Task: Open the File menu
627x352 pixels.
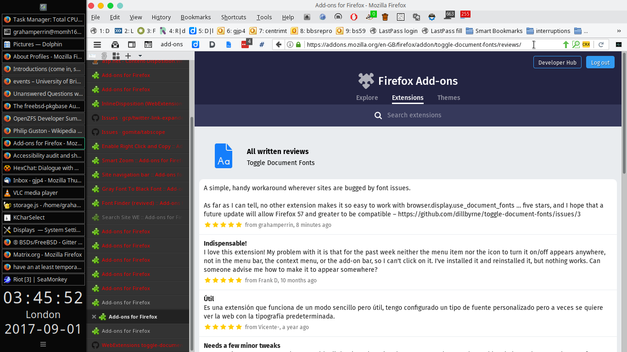Action: (95, 17)
